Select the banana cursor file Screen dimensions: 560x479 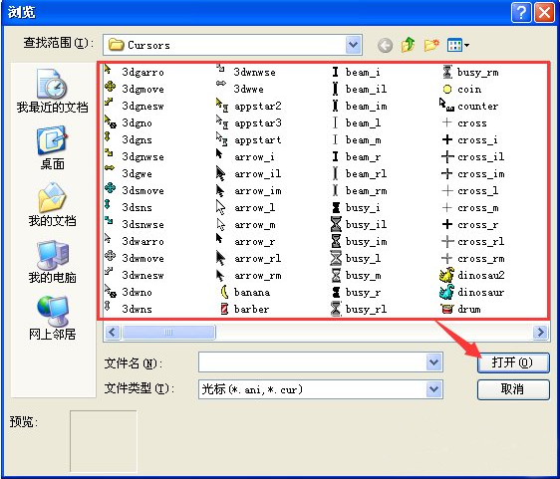click(245, 293)
